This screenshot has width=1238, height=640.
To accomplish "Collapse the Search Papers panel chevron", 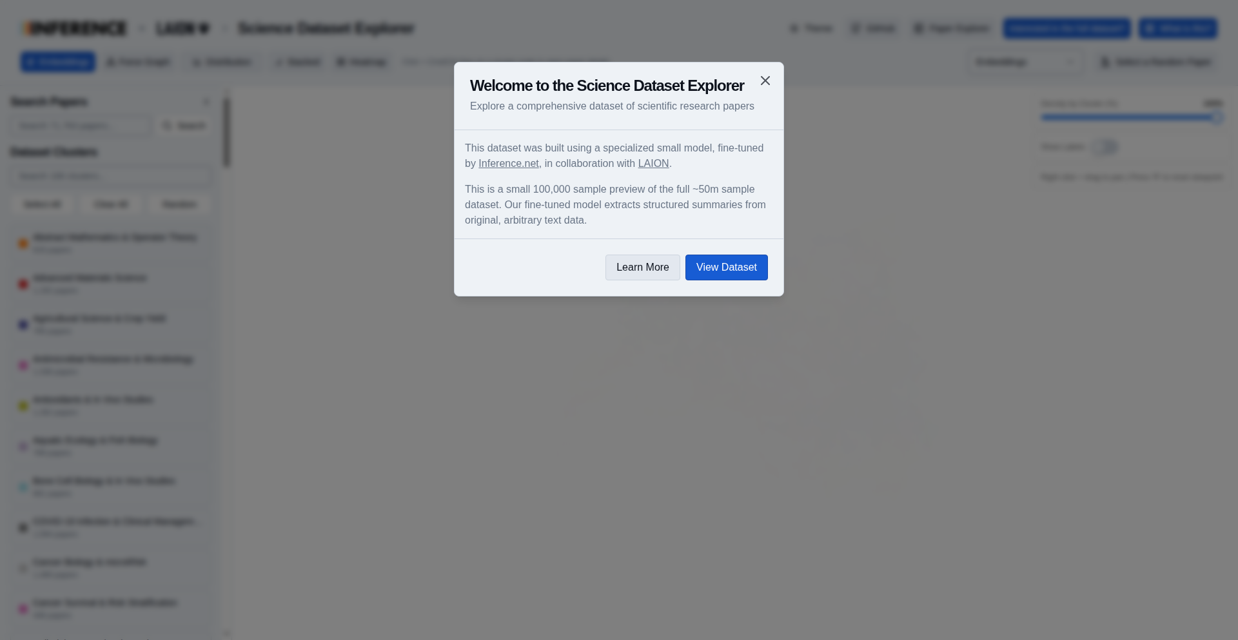I will tap(206, 102).
